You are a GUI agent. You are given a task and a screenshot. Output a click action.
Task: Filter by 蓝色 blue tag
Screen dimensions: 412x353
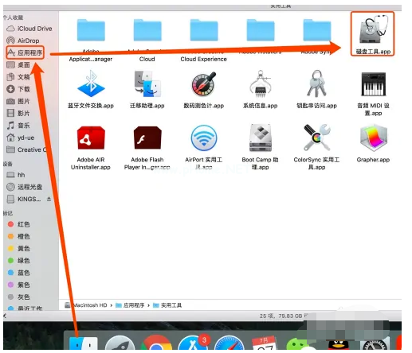point(18,273)
